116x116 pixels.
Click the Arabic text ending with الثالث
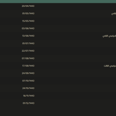tap(110, 66)
